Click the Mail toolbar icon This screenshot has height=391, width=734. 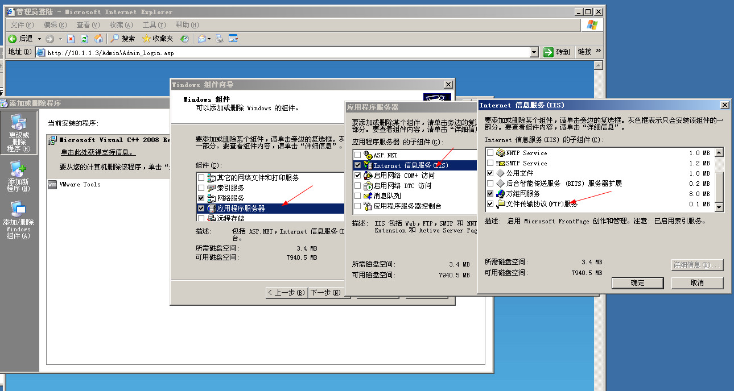[x=201, y=39]
